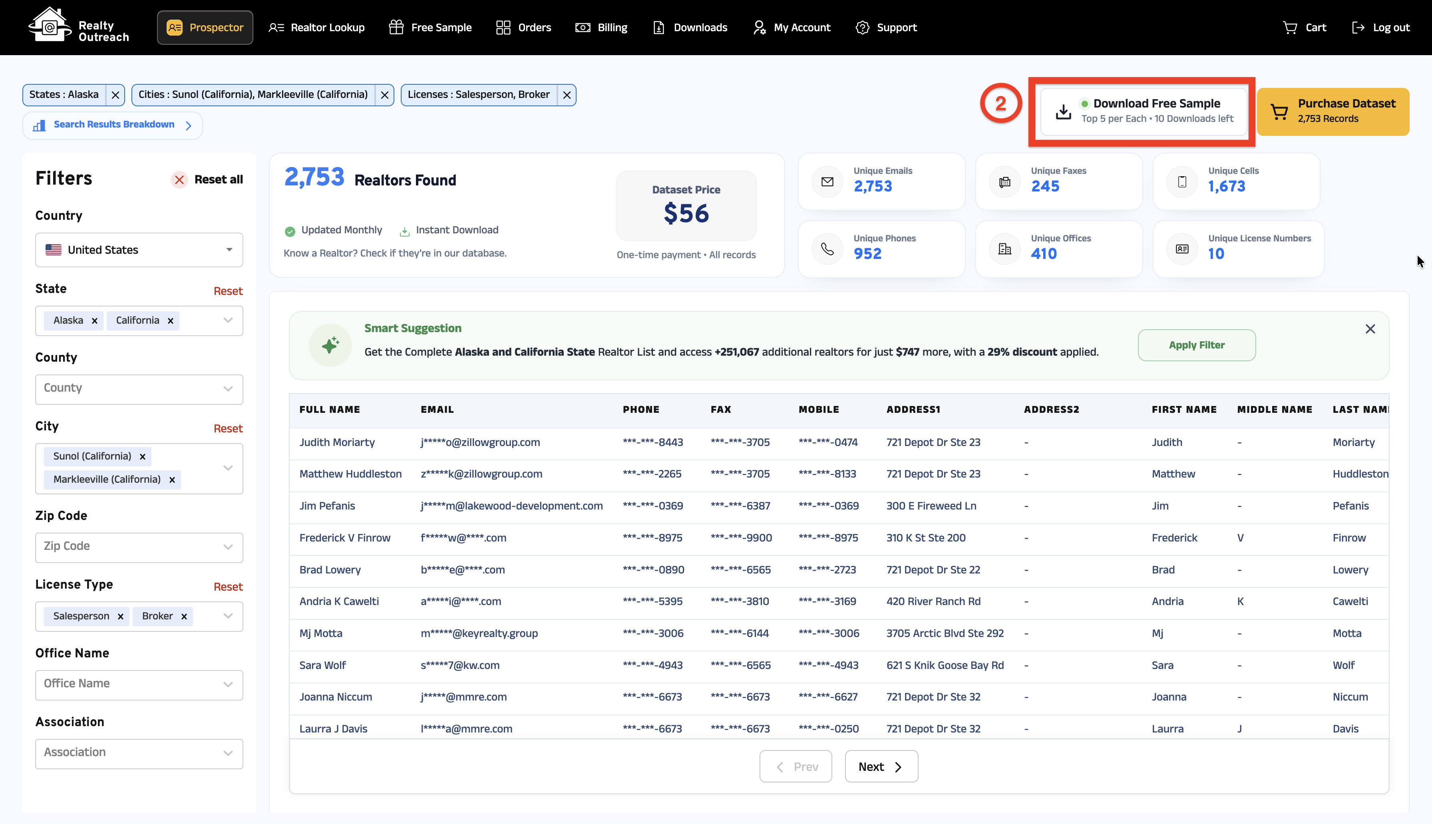Image resolution: width=1432 pixels, height=824 pixels.
Task: Click email j*****m@lakewood-development.com
Action: 511,507
